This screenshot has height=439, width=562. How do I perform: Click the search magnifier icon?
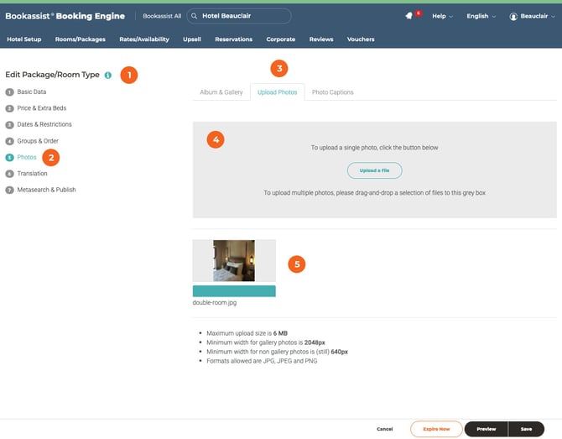click(194, 16)
